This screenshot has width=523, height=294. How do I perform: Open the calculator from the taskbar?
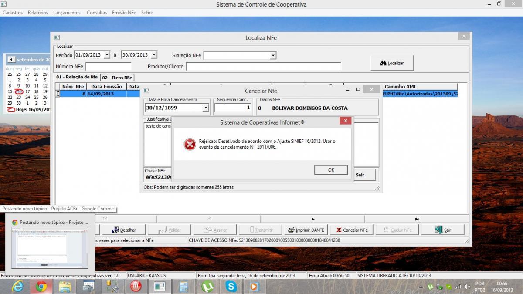[x=183, y=286]
